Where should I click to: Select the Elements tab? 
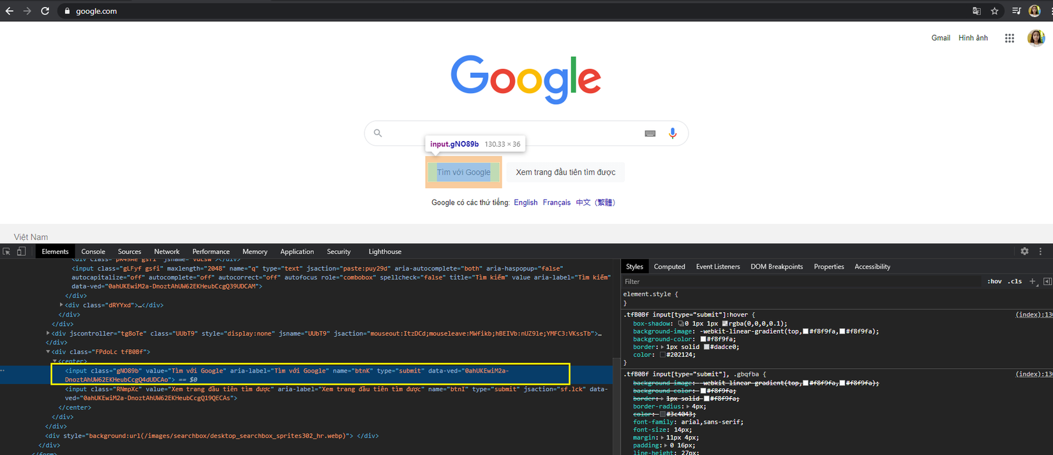coord(55,251)
